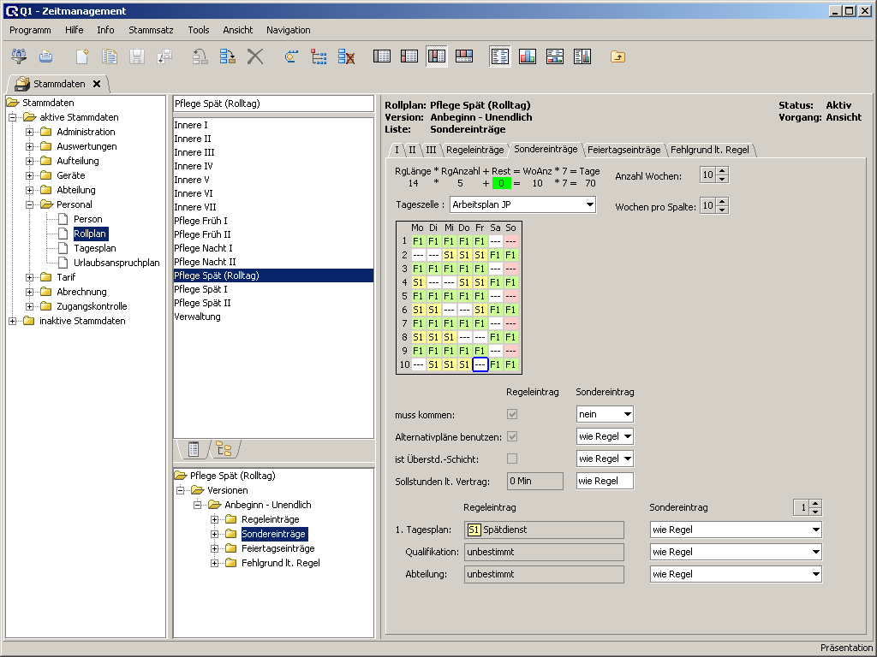Click the green Rest value cell
The image size is (877, 657).
click(x=502, y=183)
